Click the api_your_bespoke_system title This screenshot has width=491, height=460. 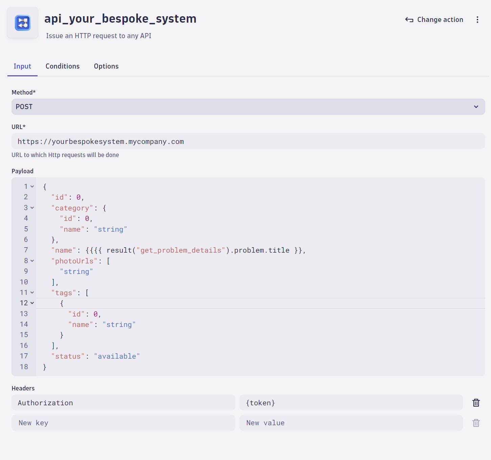tap(120, 19)
